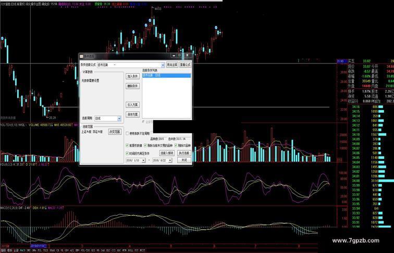Viewport: 394px width, 253px height.
Task: Click the 2016/01/19 date marker on time axis
Action: 39,246
